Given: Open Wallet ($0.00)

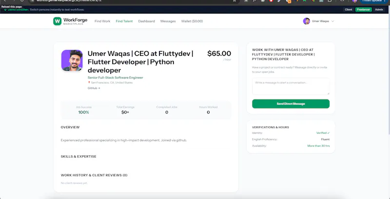Looking at the screenshot, I should click(192, 21).
